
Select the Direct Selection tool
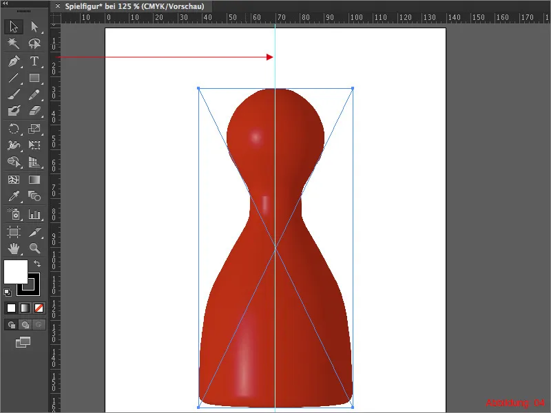[x=34, y=27]
